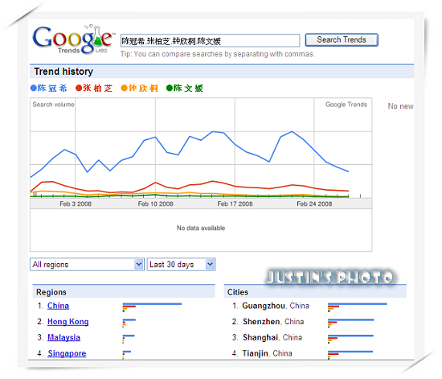Click the Feb 24 2008 date label
This screenshot has height=379, width=442.
pyautogui.click(x=314, y=204)
